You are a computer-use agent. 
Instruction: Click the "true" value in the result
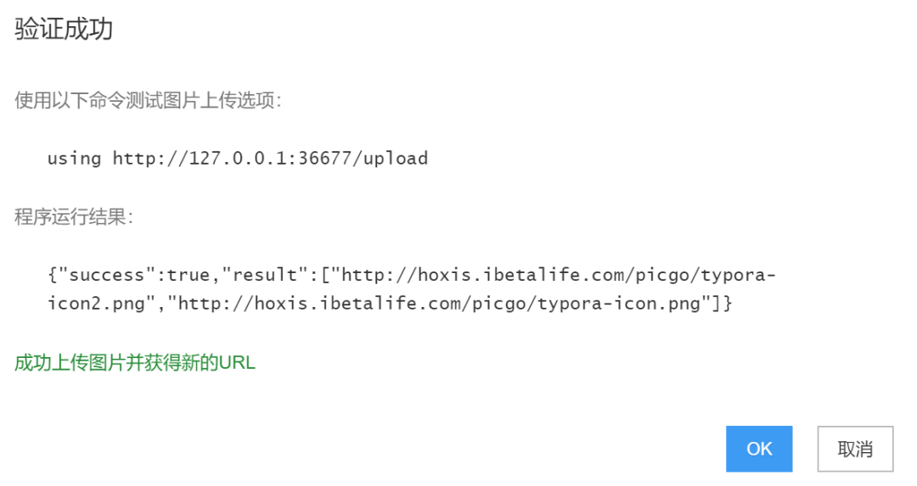click(x=188, y=276)
